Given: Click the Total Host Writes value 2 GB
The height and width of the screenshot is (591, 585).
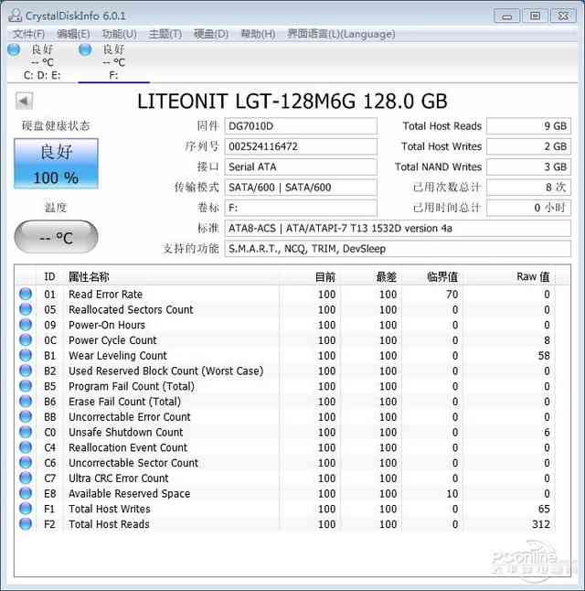Looking at the screenshot, I should [529, 146].
